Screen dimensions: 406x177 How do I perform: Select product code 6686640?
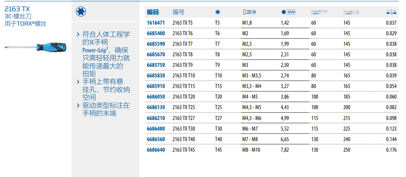click(x=155, y=150)
